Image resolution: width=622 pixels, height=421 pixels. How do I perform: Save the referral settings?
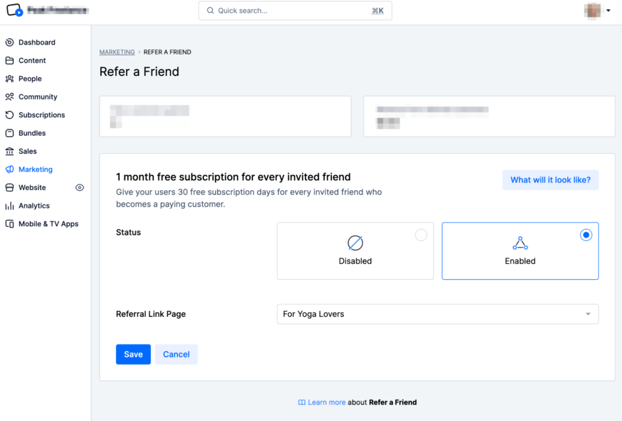pos(133,354)
